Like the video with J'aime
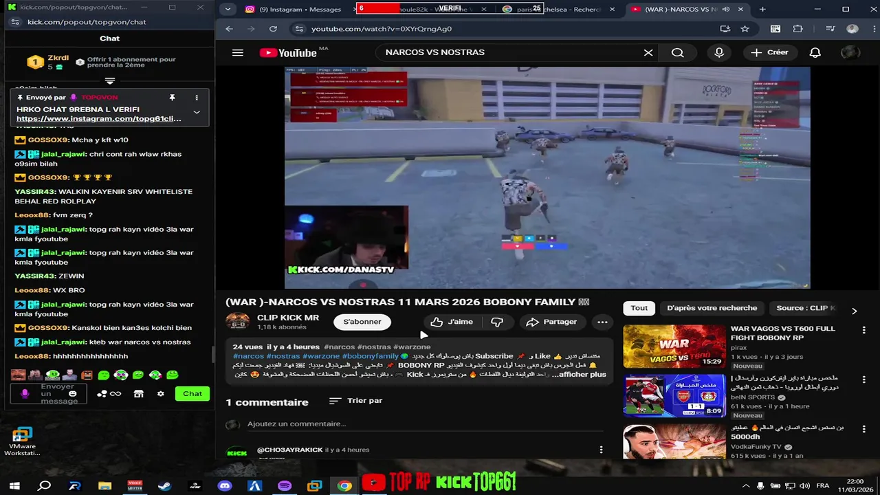The width and height of the screenshot is (880, 495). point(452,322)
